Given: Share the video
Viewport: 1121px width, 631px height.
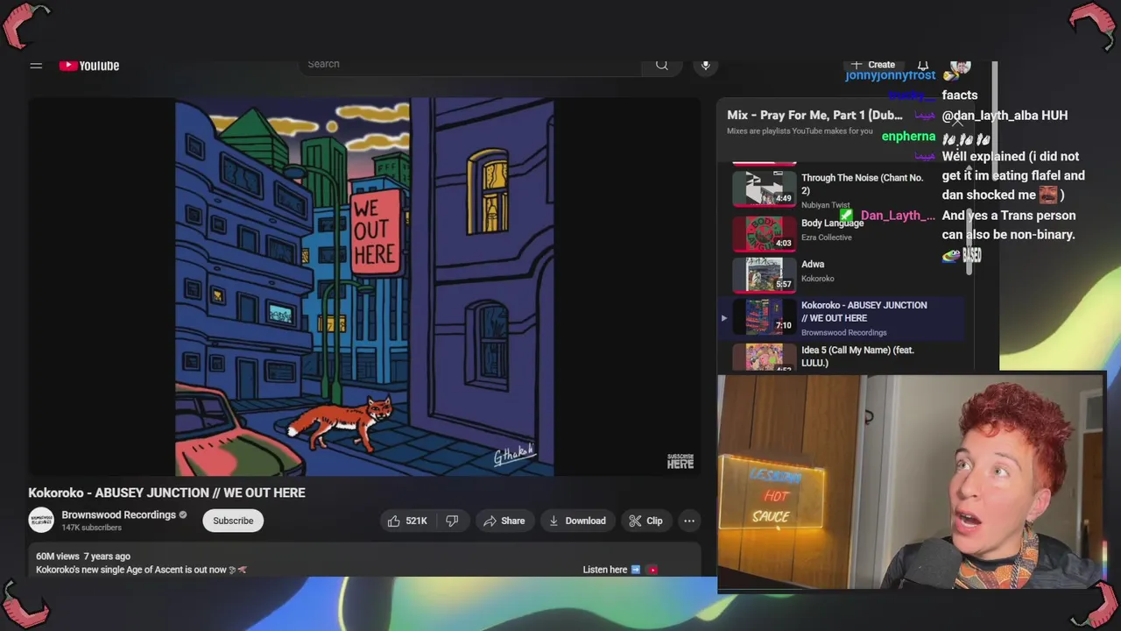Looking at the screenshot, I should pos(504,521).
